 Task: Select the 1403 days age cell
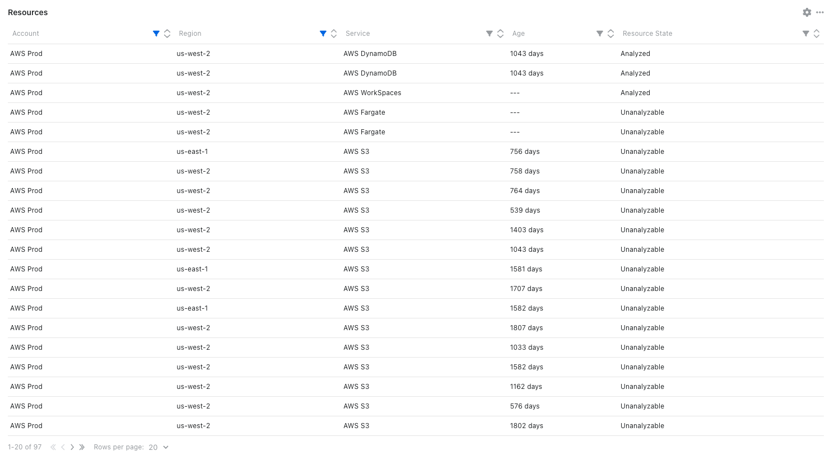point(526,230)
